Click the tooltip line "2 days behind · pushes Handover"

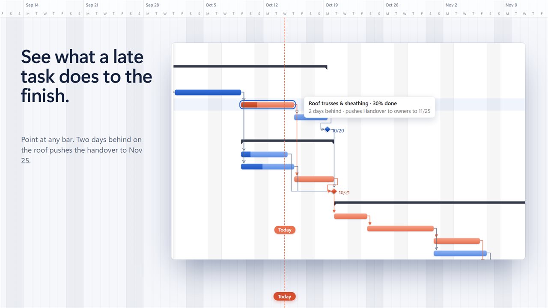pyautogui.click(x=369, y=111)
